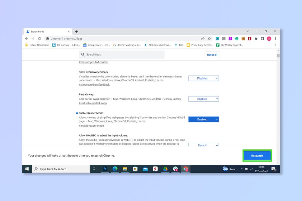Image resolution: width=302 pixels, height=201 pixels.
Task: Change Show overdraw feedback from Disabled
Action: click(203, 78)
